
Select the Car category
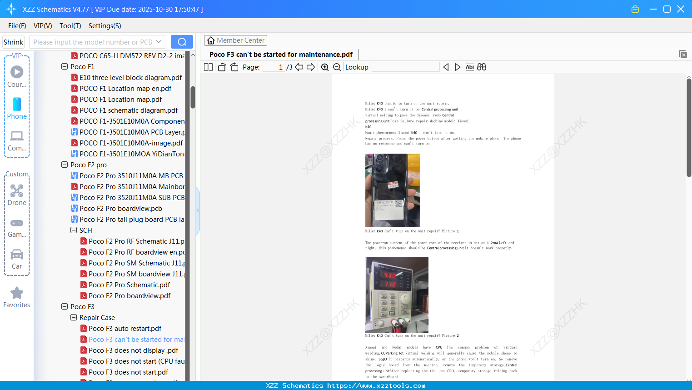pyautogui.click(x=17, y=259)
